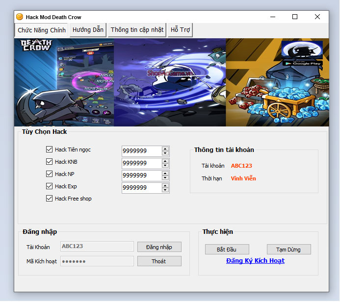The image size is (340, 302).
Task: Maximize the Hack Mod Death Crow window
Action: [x=295, y=17]
